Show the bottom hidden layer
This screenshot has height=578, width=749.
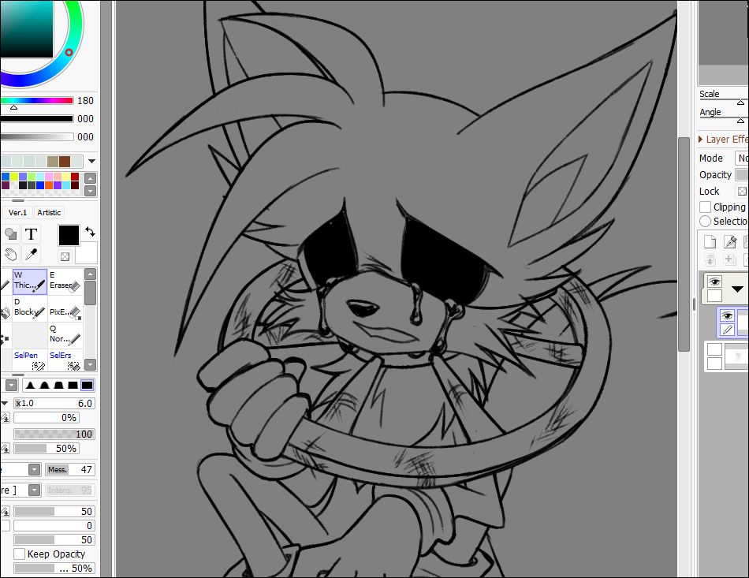point(714,349)
